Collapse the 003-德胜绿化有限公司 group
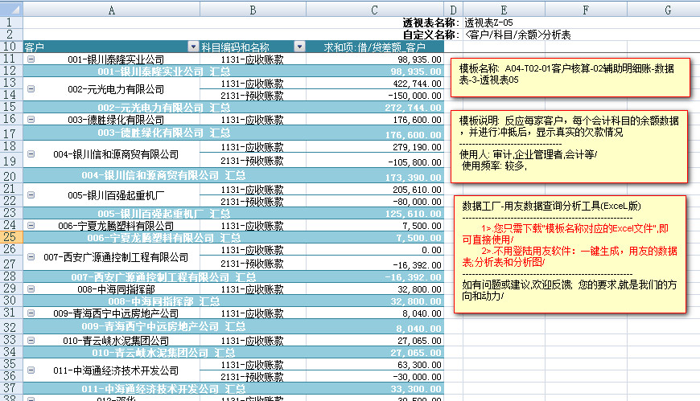This screenshot has width=700, height=401. (31, 119)
